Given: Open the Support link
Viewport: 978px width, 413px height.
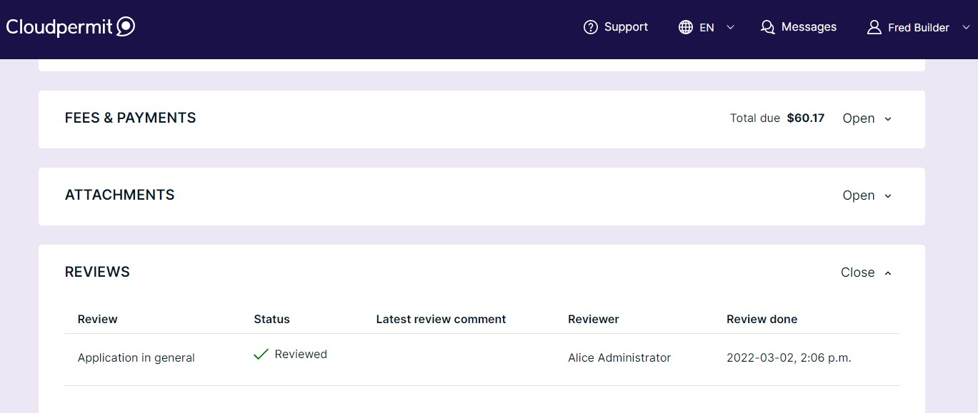Looking at the screenshot, I should (x=616, y=27).
